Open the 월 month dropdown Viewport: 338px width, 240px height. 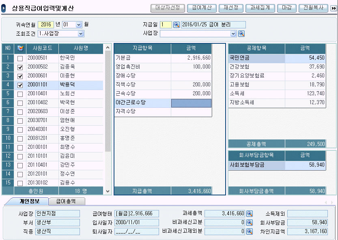79,25
